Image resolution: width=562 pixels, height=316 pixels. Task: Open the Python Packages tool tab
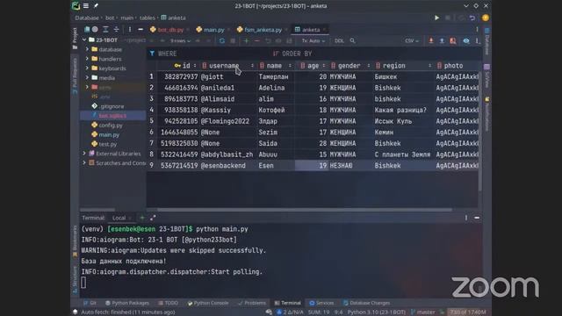tap(126, 303)
